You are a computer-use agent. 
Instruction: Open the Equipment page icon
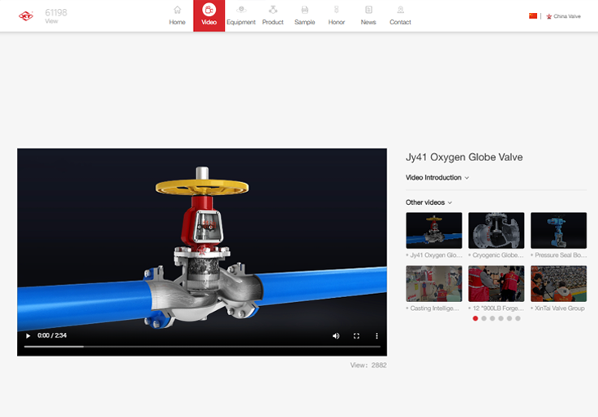(241, 10)
